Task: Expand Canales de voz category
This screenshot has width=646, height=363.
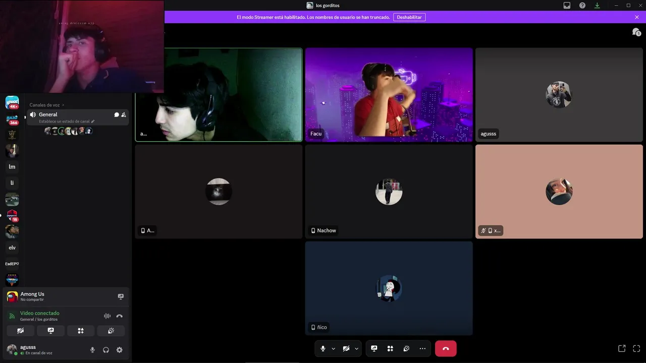Action: coord(46,105)
